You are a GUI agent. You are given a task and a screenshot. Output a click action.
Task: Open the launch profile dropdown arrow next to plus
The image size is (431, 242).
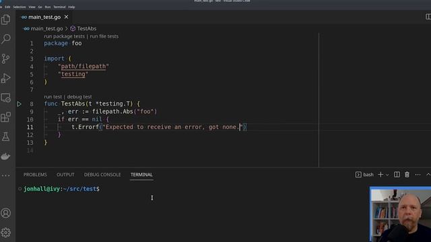[x=387, y=175]
